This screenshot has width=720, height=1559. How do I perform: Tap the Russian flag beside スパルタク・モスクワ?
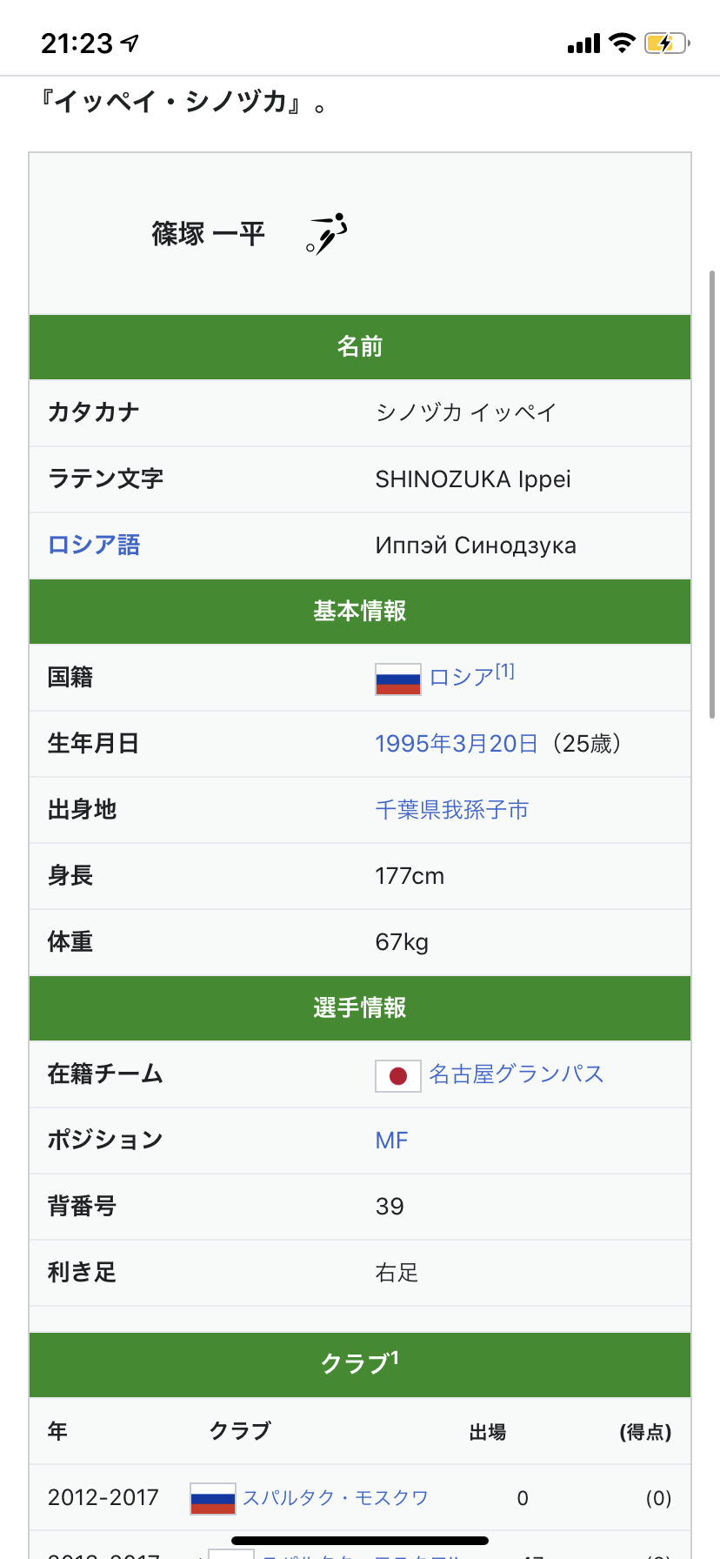pyautogui.click(x=213, y=1499)
